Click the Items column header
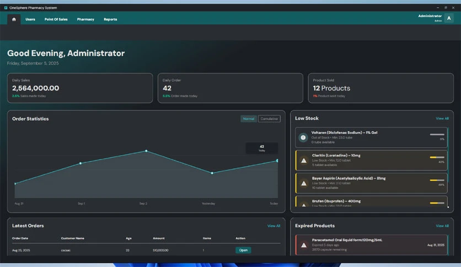461x267 pixels. (x=207, y=238)
